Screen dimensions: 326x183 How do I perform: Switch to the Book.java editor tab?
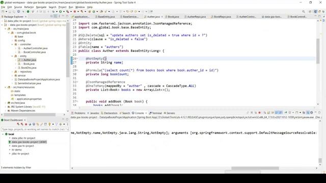pyautogui.click(x=172, y=17)
